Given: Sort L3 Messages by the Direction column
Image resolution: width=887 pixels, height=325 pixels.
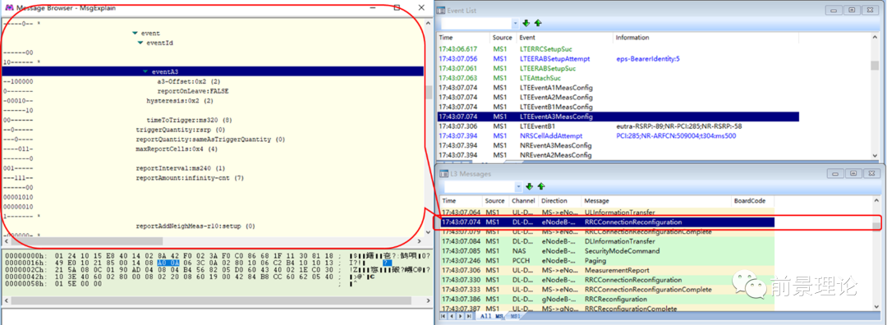Looking at the screenshot, I should [x=559, y=200].
